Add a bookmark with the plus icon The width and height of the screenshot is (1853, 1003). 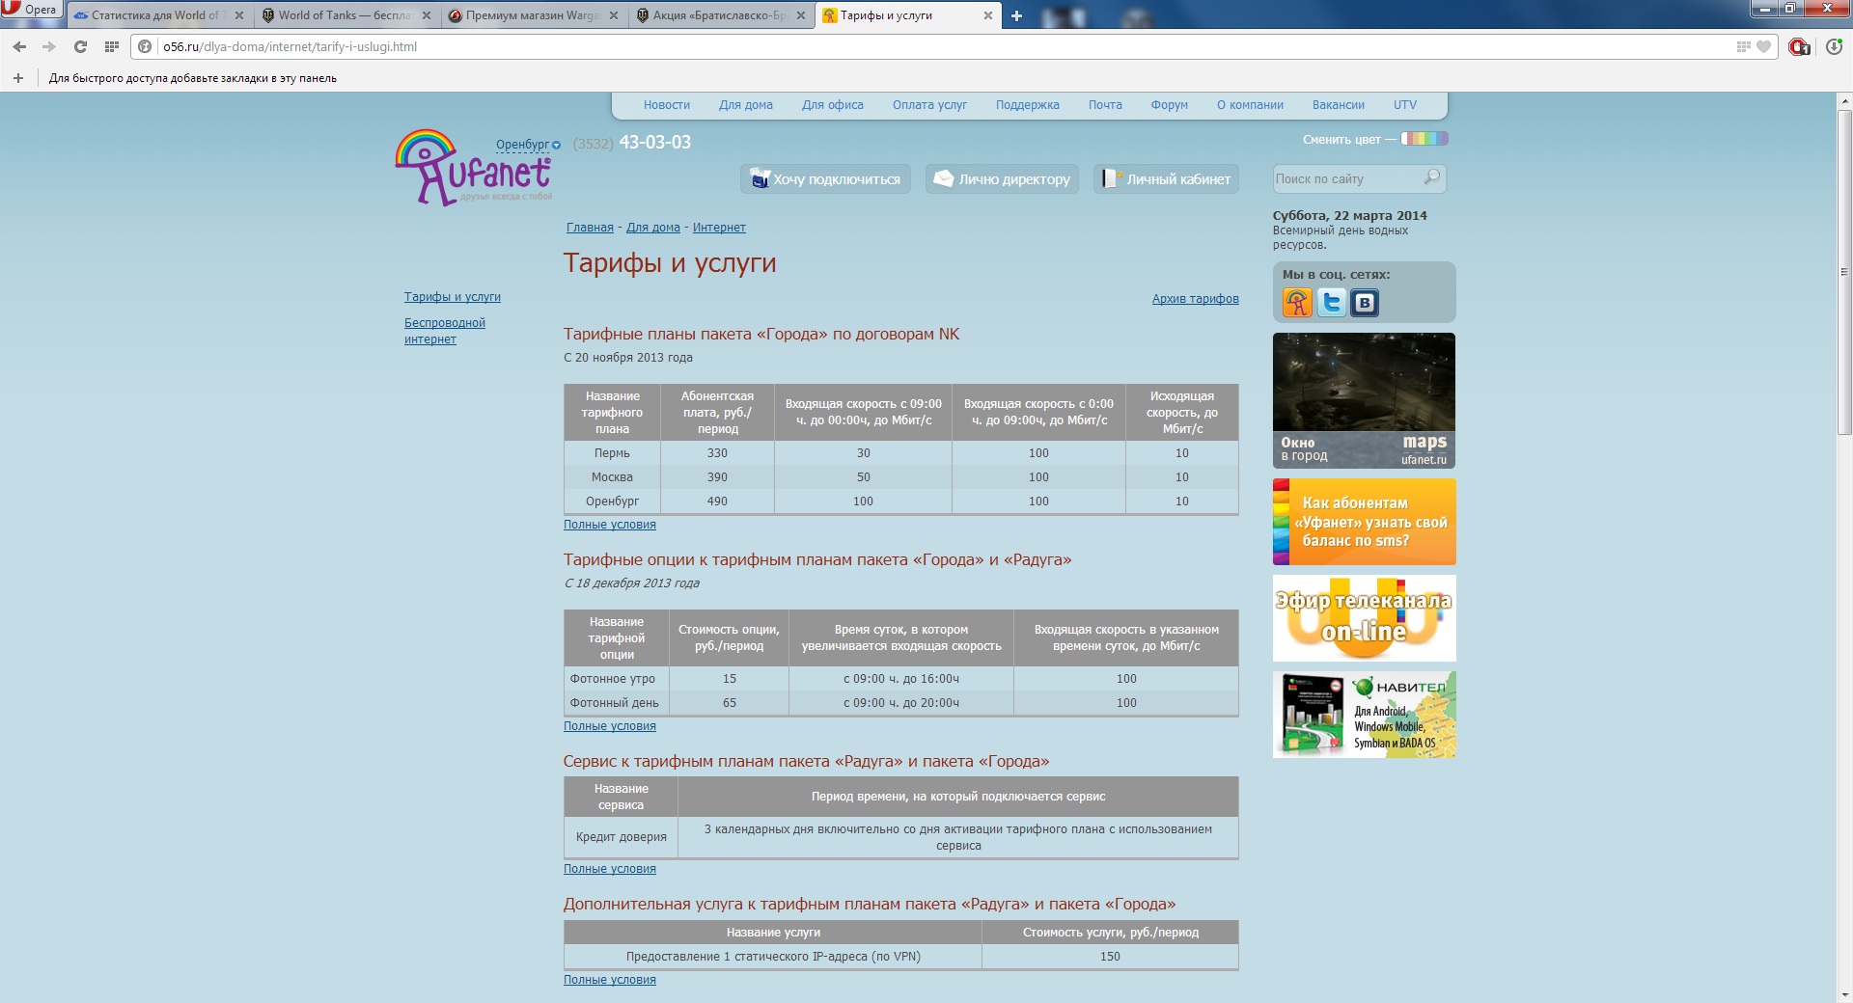(x=18, y=78)
